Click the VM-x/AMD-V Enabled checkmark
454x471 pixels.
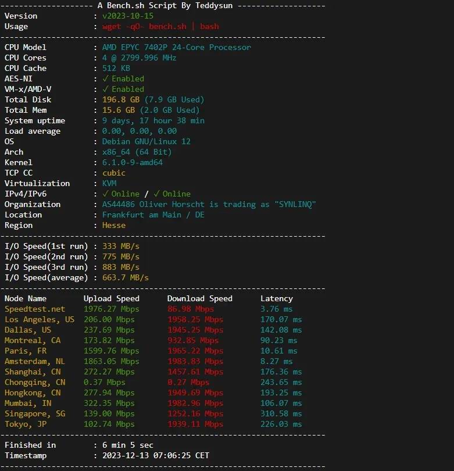105,89
